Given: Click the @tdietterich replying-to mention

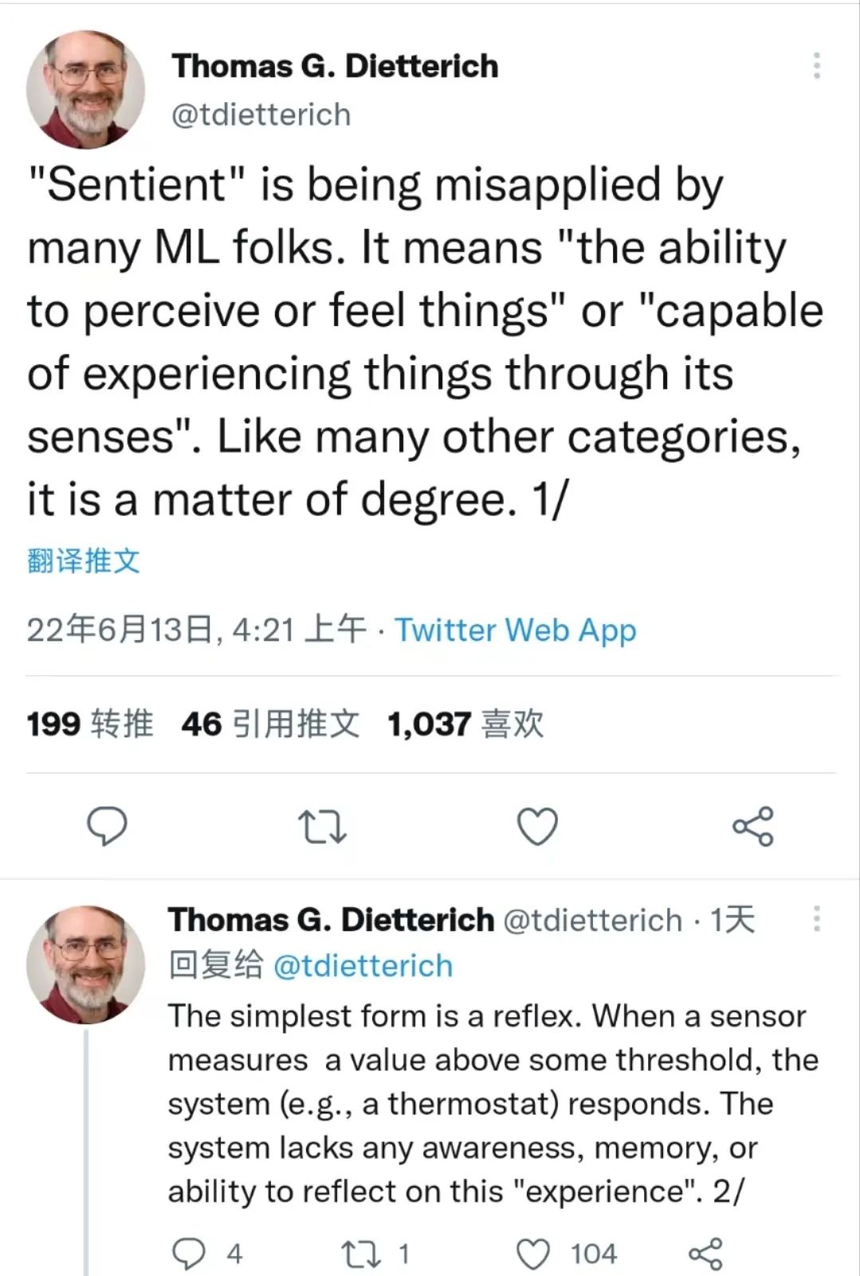Looking at the screenshot, I should (363, 966).
